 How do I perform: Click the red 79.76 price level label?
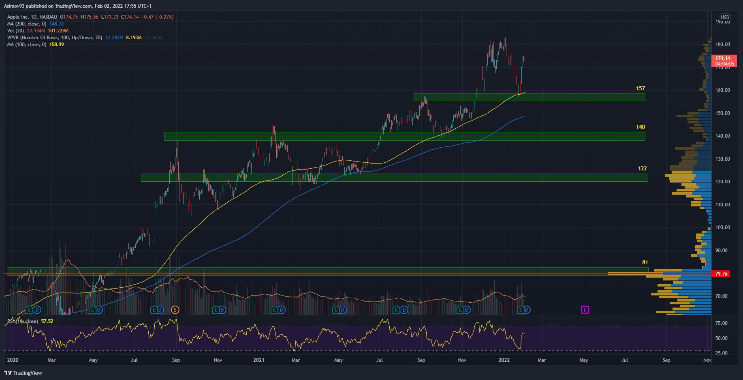pyautogui.click(x=721, y=274)
